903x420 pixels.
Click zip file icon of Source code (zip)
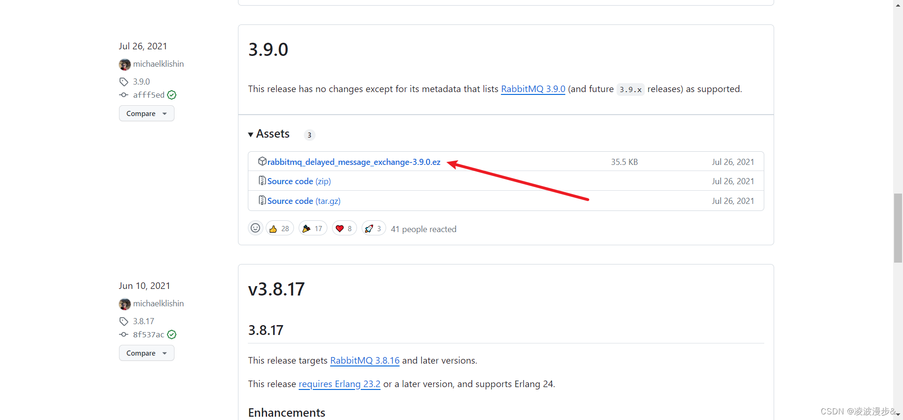pyautogui.click(x=262, y=180)
